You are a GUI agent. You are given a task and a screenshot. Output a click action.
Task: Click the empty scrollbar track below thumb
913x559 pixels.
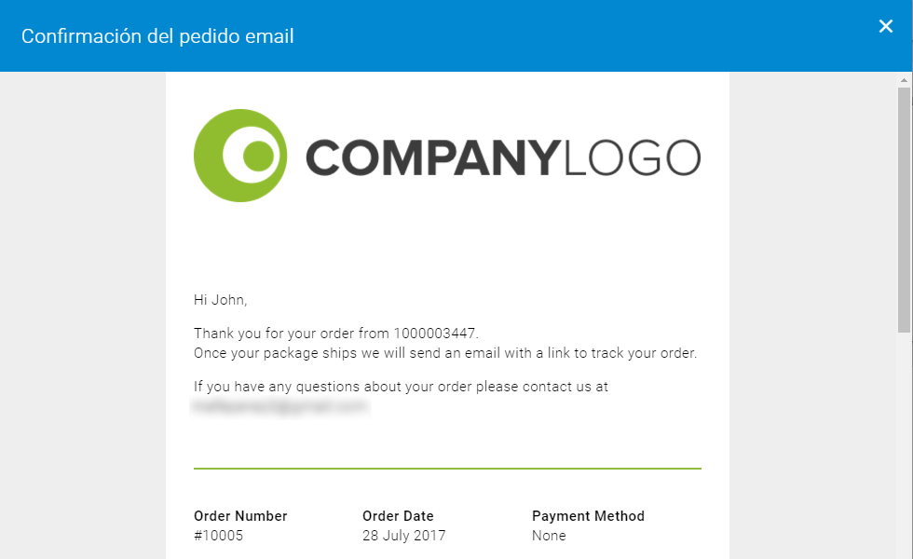904,445
